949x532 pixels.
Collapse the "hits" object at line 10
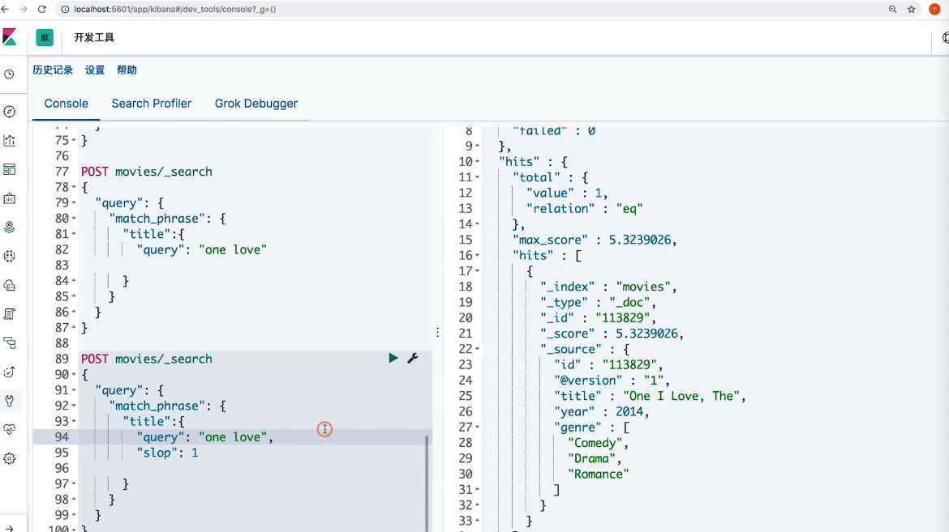(477, 162)
